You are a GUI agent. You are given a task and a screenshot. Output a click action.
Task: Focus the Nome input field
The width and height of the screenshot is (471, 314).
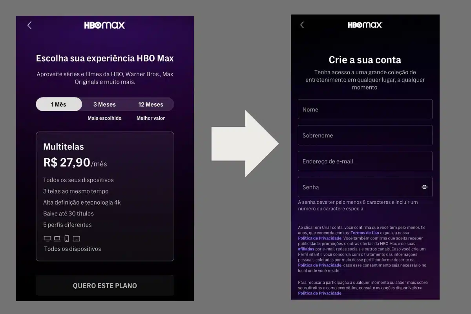tap(365, 110)
